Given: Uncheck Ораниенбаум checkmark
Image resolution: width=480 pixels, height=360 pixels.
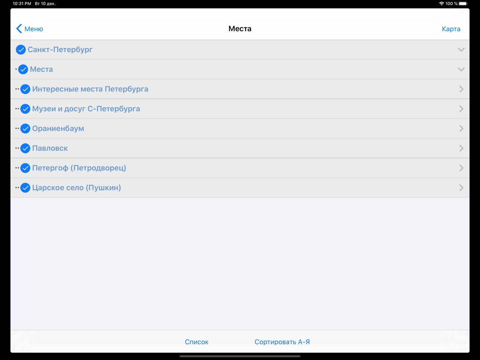Looking at the screenshot, I should point(25,128).
